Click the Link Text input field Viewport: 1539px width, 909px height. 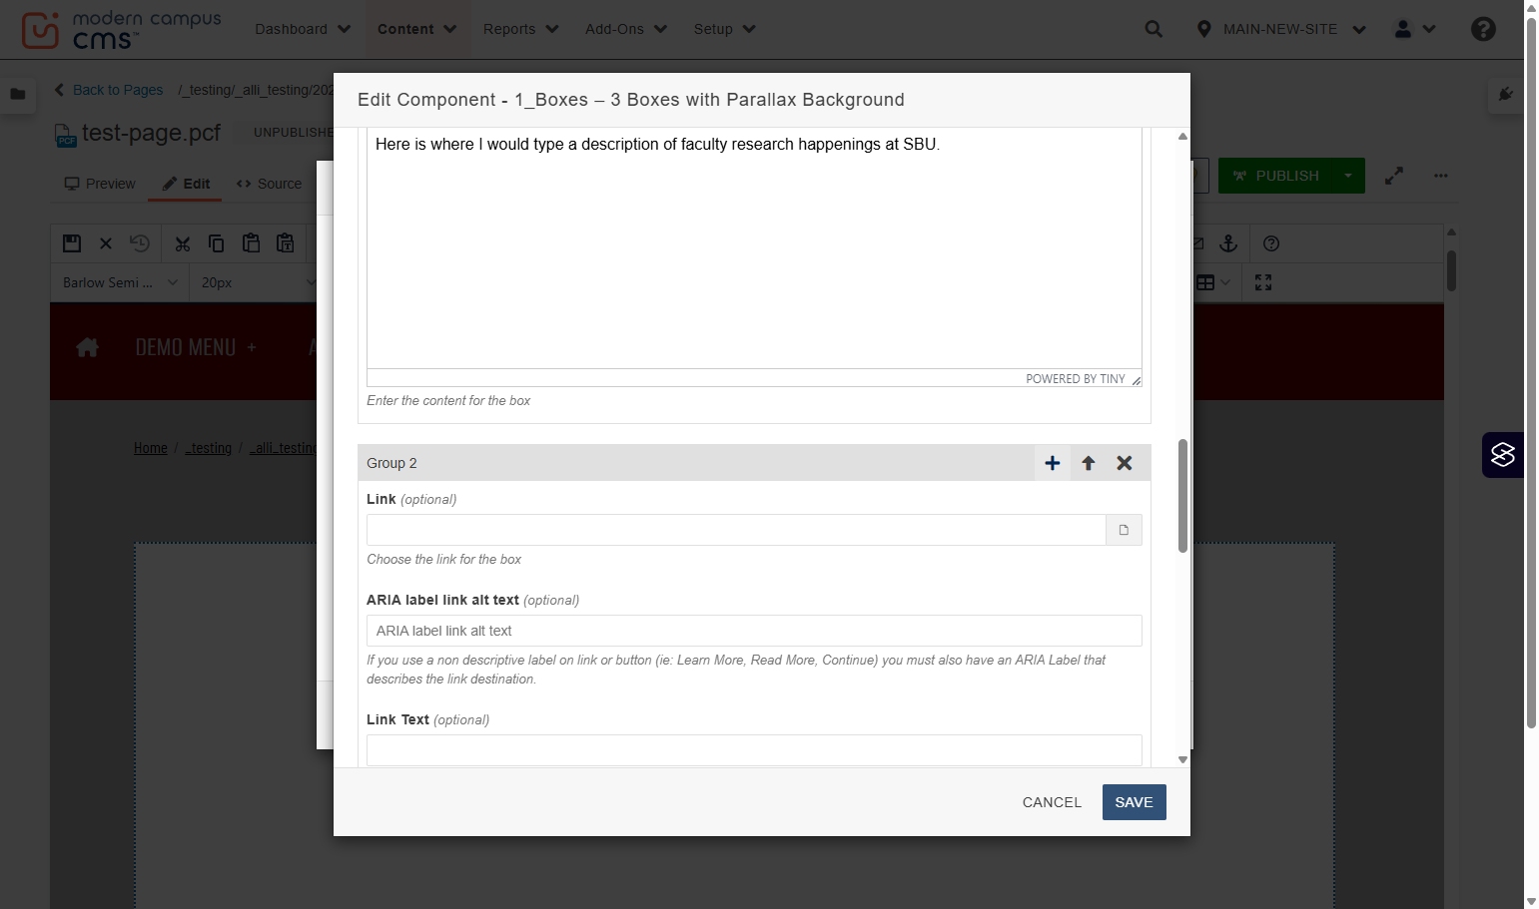coord(754,750)
